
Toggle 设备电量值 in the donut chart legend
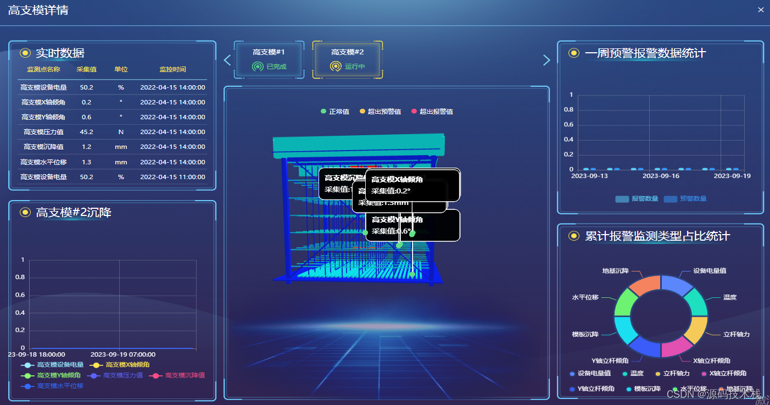pyautogui.click(x=590, y=374)
